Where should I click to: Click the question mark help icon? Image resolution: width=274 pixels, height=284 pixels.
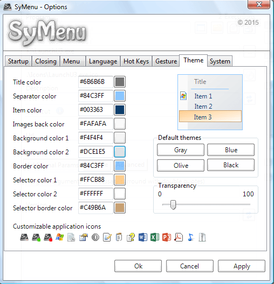pos(131,237)
